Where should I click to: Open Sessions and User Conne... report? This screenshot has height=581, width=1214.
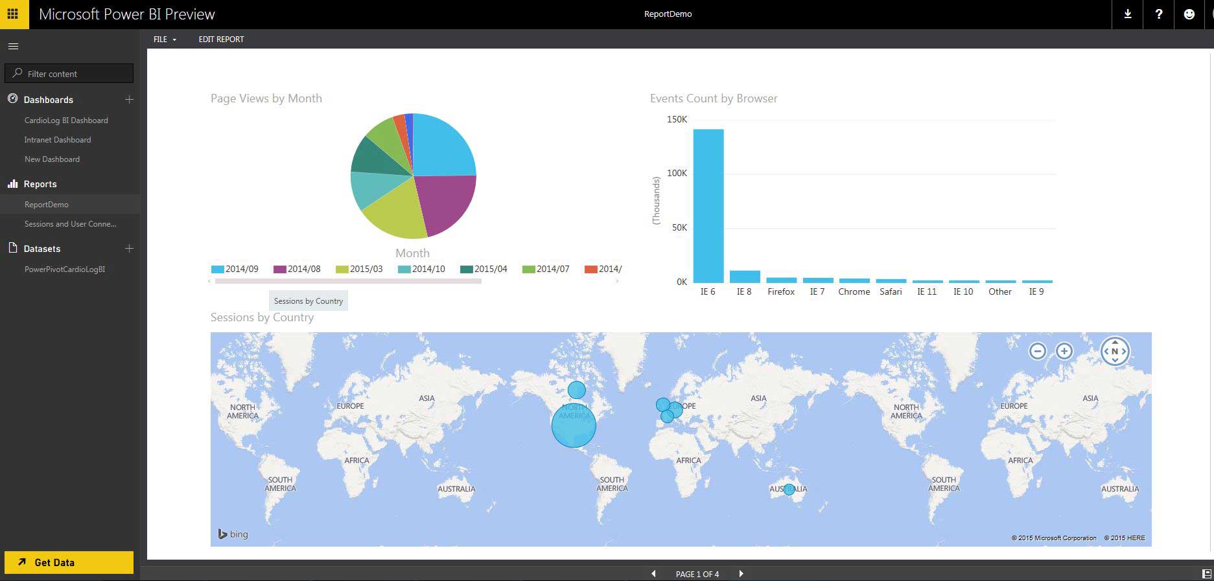pos(70,224)
